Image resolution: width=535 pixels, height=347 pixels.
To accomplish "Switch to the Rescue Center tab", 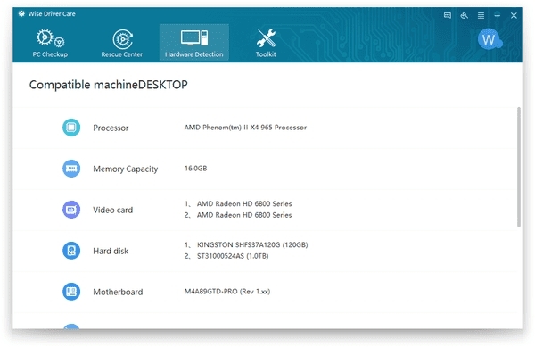I will [x=122, y=43].
